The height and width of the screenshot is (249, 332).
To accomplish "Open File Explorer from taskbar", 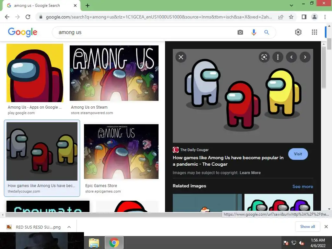I will tap(94, 243).
